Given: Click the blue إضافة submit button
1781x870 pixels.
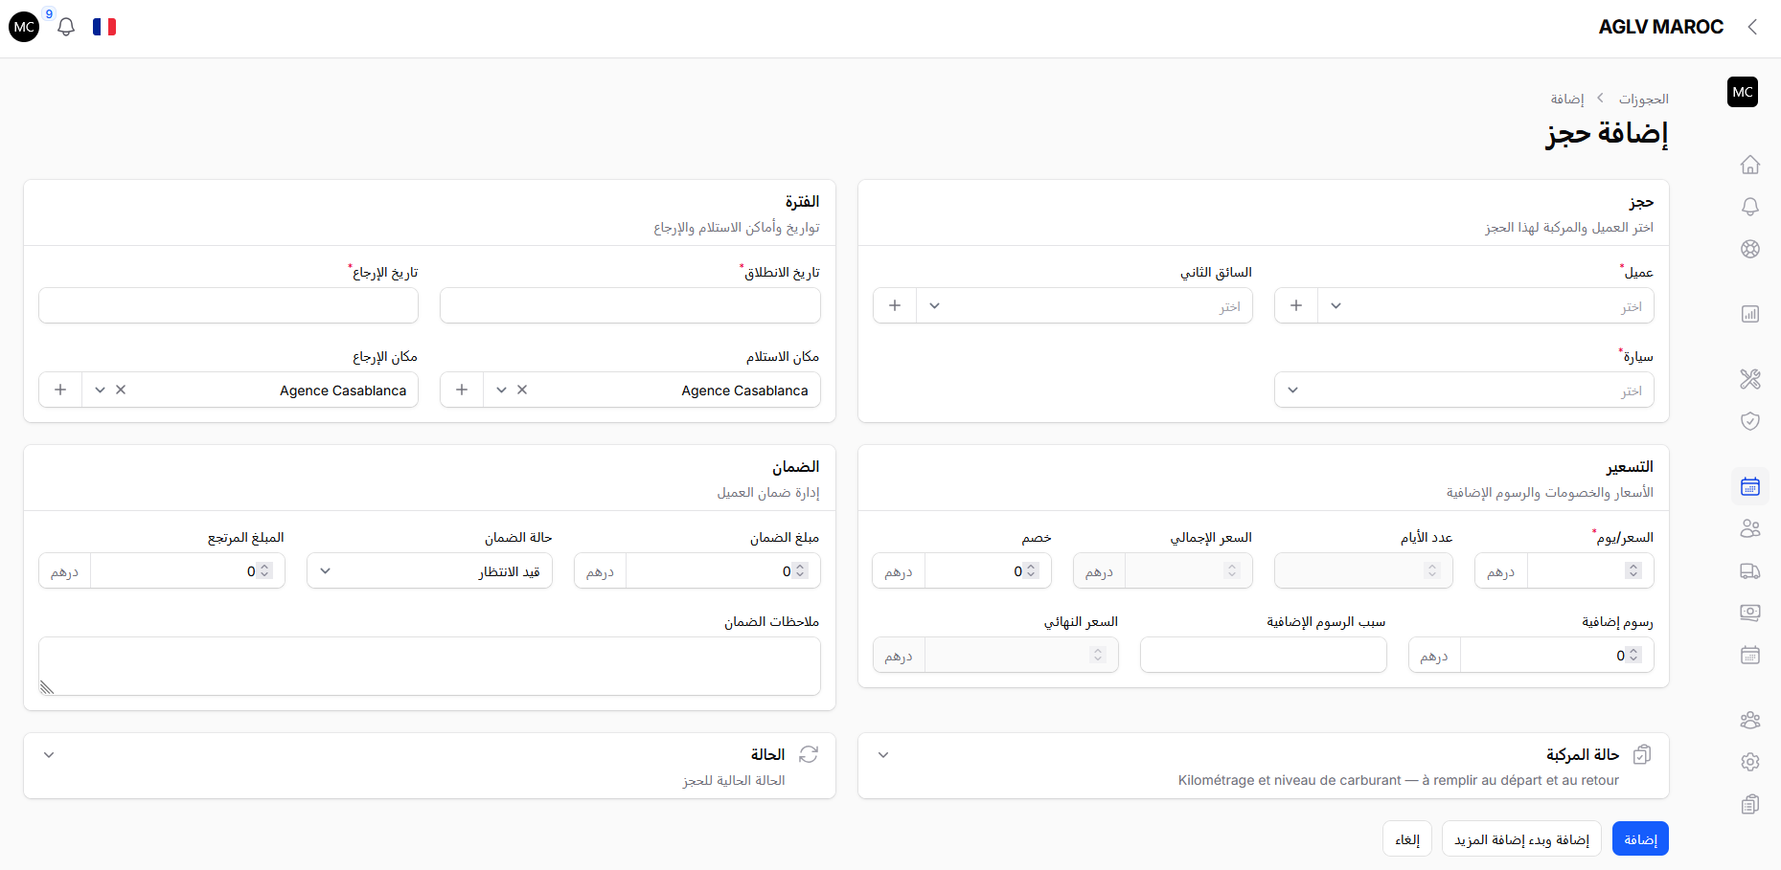Looking at the screenshot, I should coord(1640,838).
